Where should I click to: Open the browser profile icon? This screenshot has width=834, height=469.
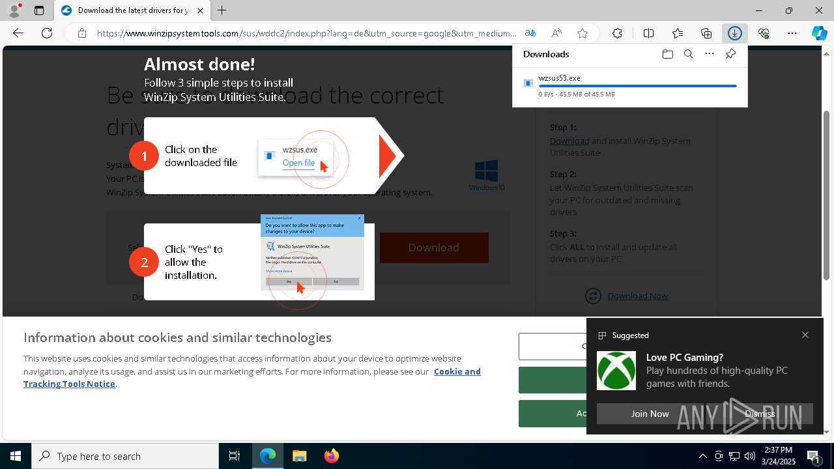(14, 10)
